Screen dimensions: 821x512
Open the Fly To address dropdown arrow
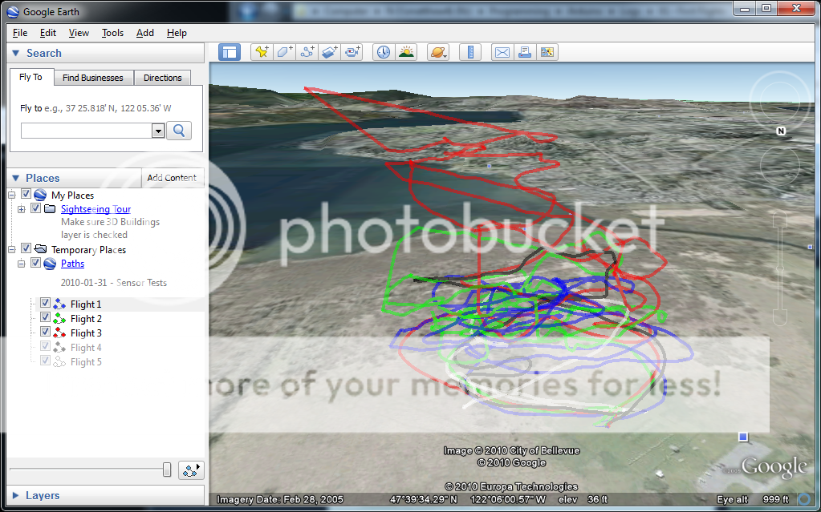click(x=157, y=131)
